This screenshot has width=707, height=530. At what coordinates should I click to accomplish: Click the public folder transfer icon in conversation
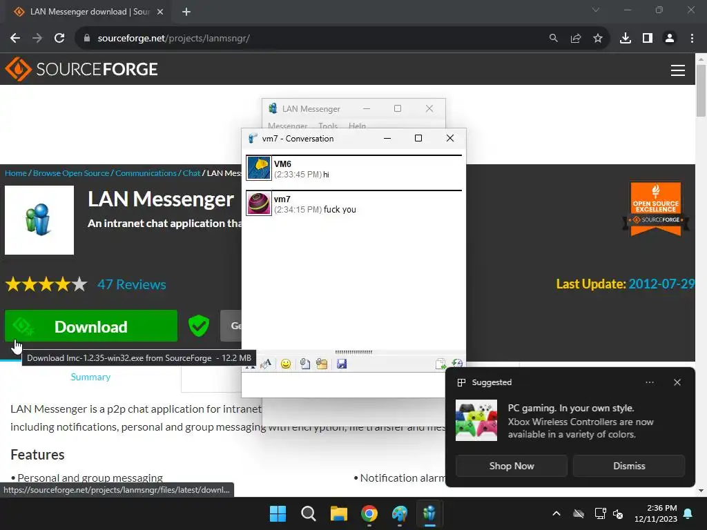tap(440, 364)
